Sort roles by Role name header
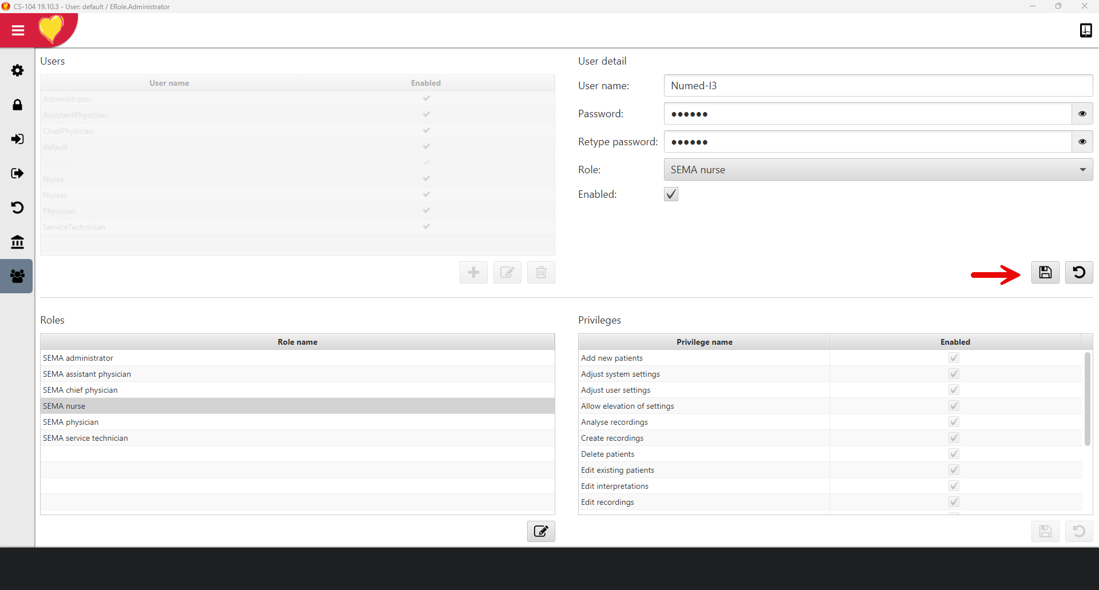The height and width of the screenshot is (590, 1099). (x=297, y=342)
